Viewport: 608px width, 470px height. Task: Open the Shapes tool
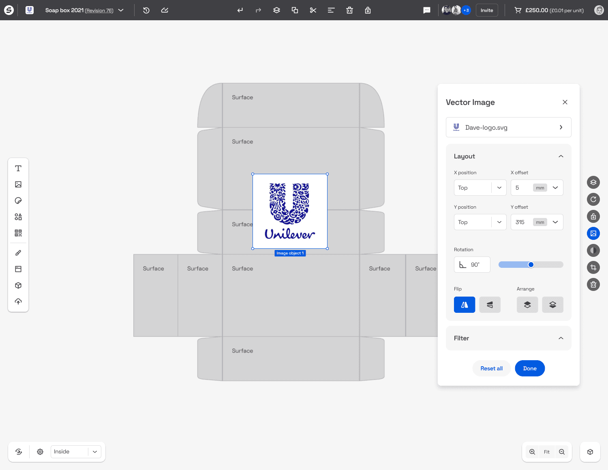pos(18,217)
